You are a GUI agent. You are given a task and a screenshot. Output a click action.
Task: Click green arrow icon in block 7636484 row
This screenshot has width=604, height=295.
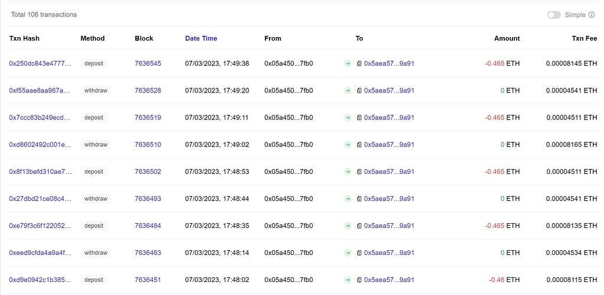[x=348, y=226]
